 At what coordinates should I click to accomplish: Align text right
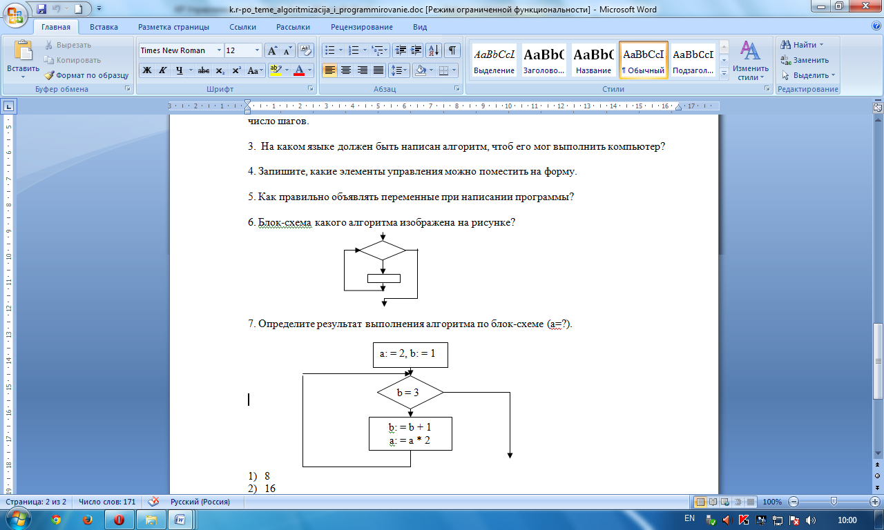coord(362,70)
